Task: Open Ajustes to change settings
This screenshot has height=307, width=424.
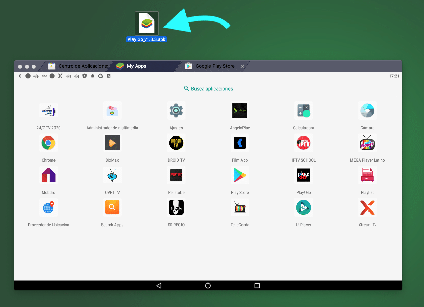Action: pos(176,111)
